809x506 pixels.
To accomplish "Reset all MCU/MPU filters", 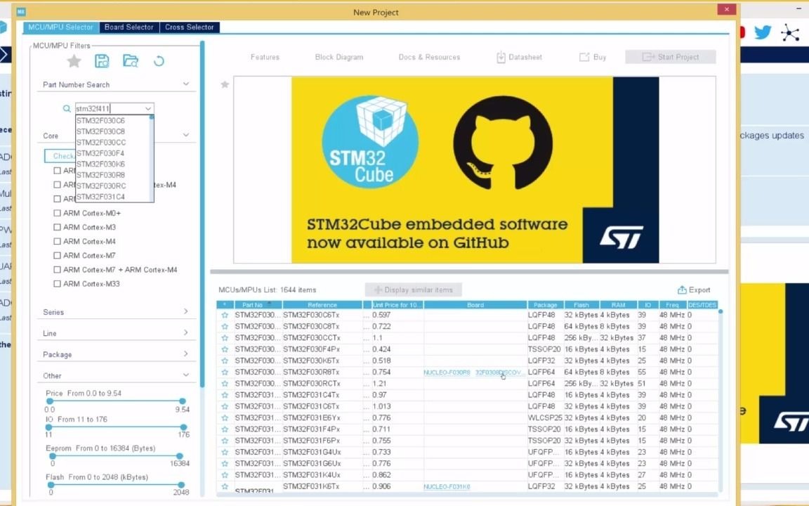I will (159, 61).
